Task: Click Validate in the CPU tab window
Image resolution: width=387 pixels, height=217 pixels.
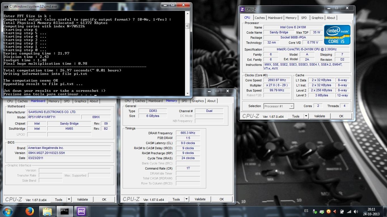Action: 320,116
